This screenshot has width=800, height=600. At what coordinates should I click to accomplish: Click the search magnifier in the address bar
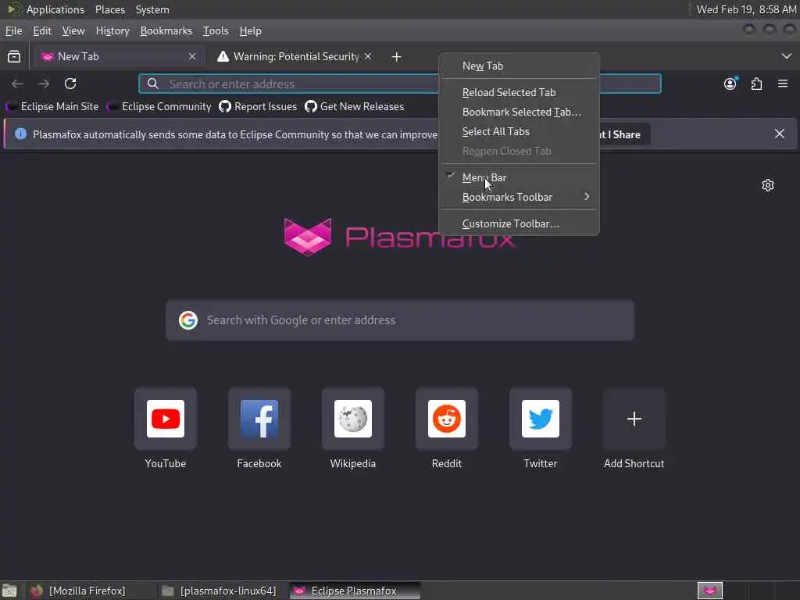153,84
